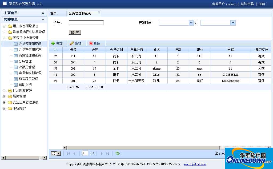Open 分店管理 tree item
The image size is (273, 169).
click(x=25, y=61)
